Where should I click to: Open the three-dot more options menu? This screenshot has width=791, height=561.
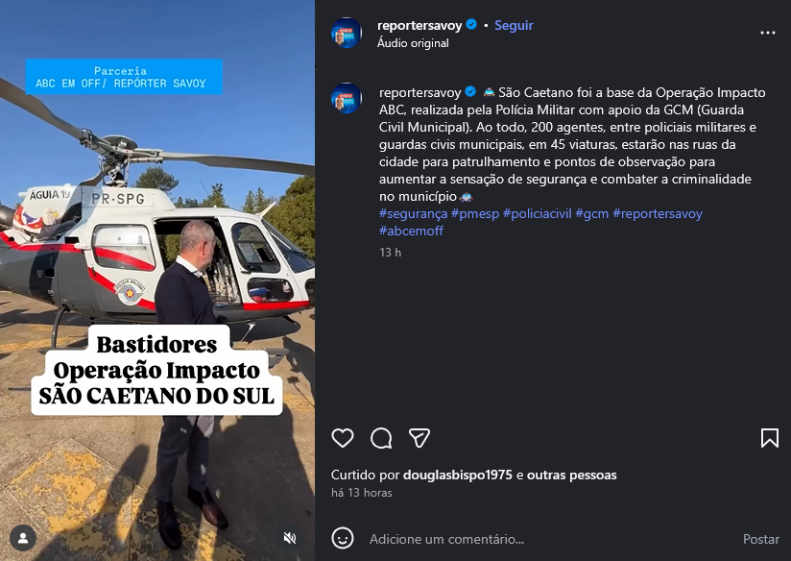point(767,33)
